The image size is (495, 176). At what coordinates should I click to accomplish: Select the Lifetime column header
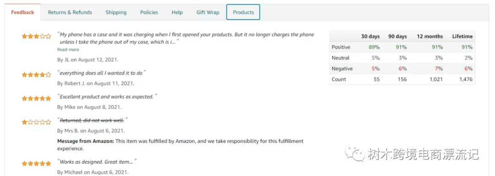pyautogui.click(x=462, y=36)
